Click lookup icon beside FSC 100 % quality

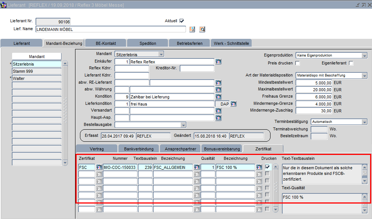(259, 167)
